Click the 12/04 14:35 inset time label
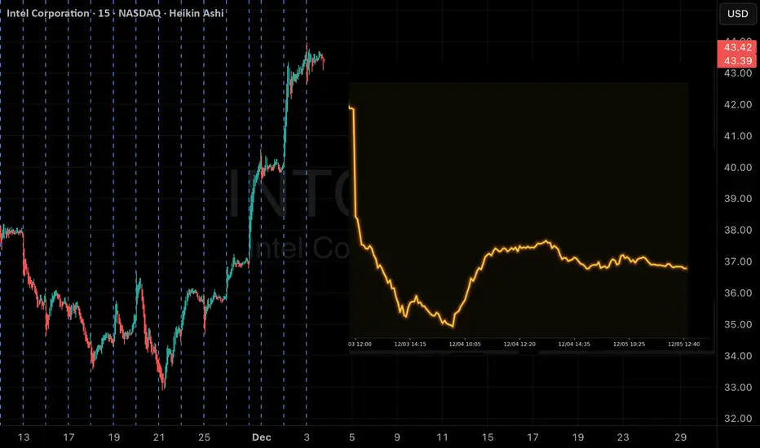The width and height of the screenshot is (760, 448). click(574, 345)
